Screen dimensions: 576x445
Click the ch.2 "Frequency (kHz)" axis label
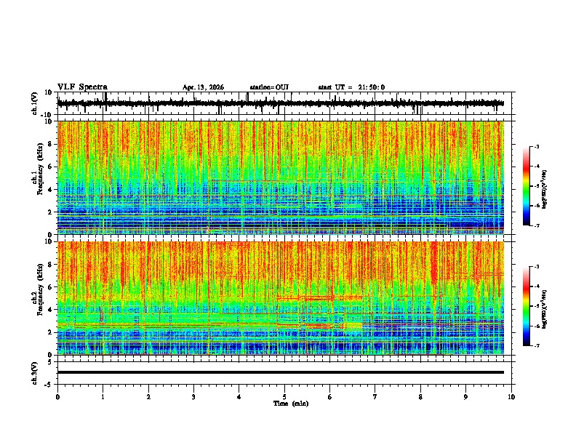tap(39, 289)
